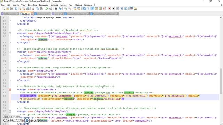Viewport: 223px width, 125px height.
Task: Switch to the package.xml tab
Action: click(x=43, y=14)
